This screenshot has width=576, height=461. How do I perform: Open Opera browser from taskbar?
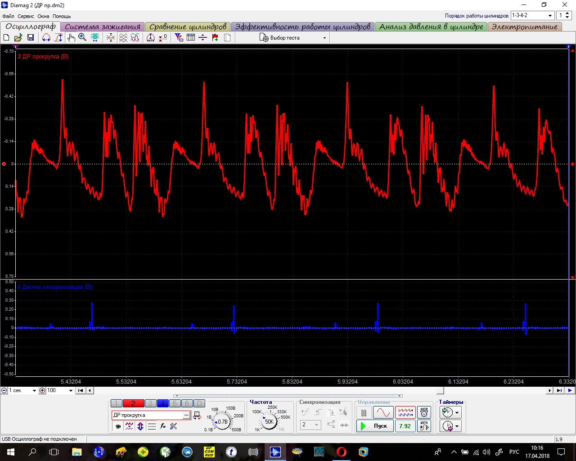coord(342,452)
